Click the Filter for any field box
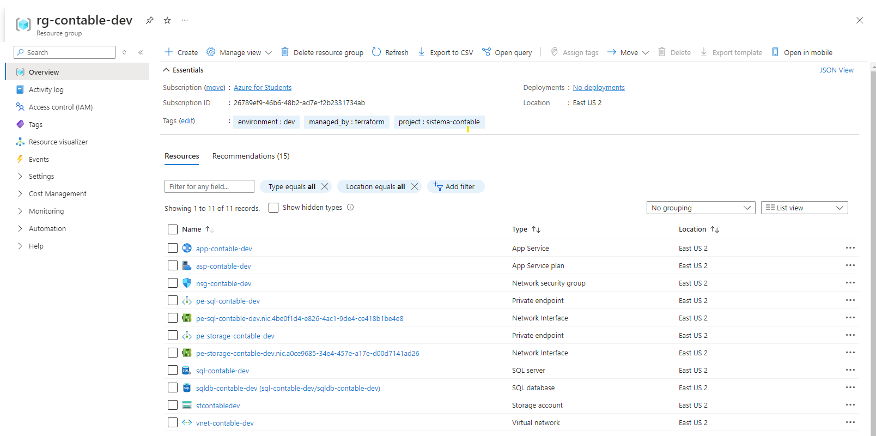 click(x=209, y=186)
